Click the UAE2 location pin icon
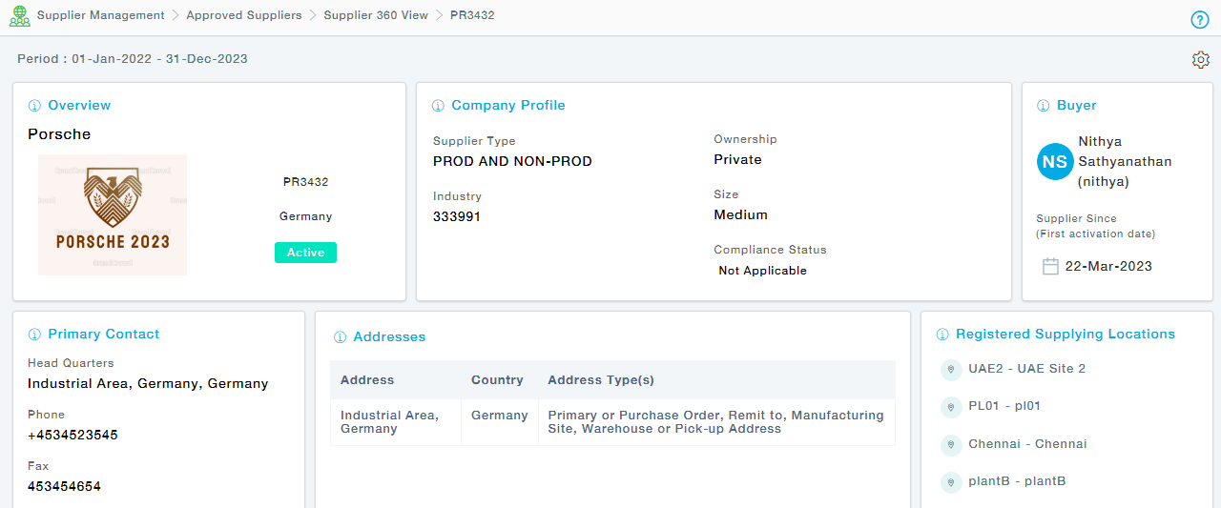This screenshot has width=1221, height=508. [x=950, y=370]
